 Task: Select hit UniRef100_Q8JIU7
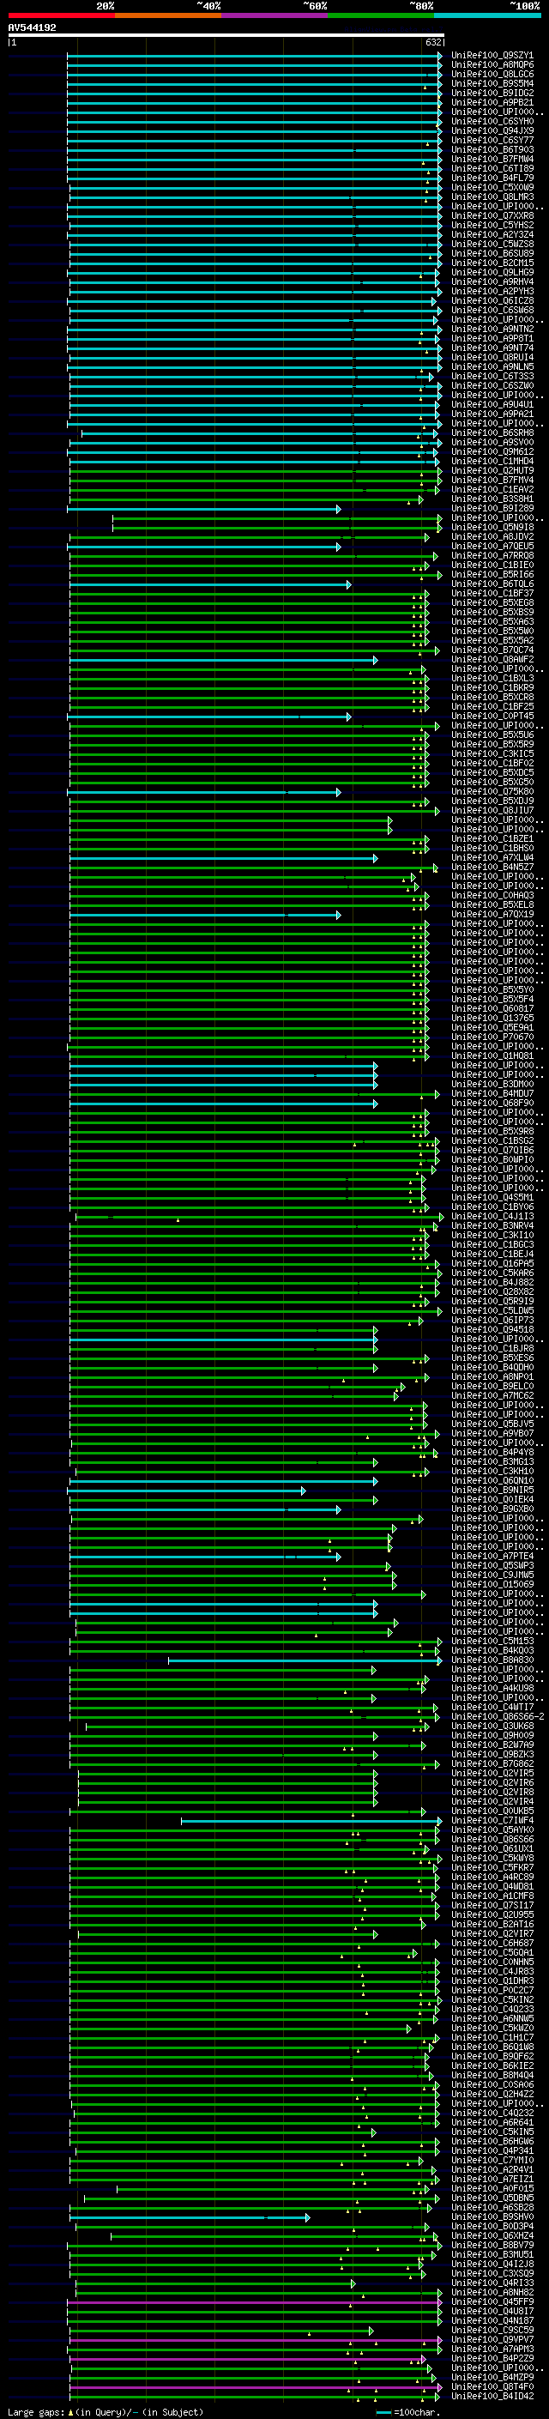click(x=492, y=810)
